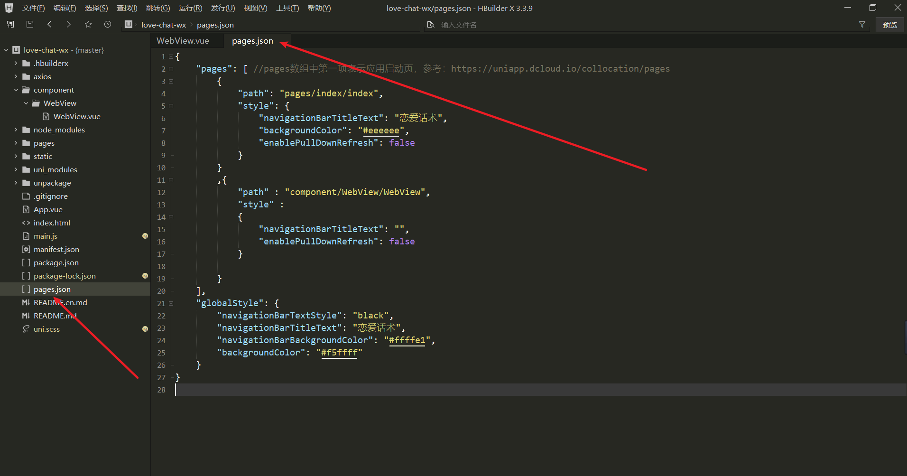Expand the pages folder
Image resolution: width=907 pixels, height=476 pixels.
(16, 143)
